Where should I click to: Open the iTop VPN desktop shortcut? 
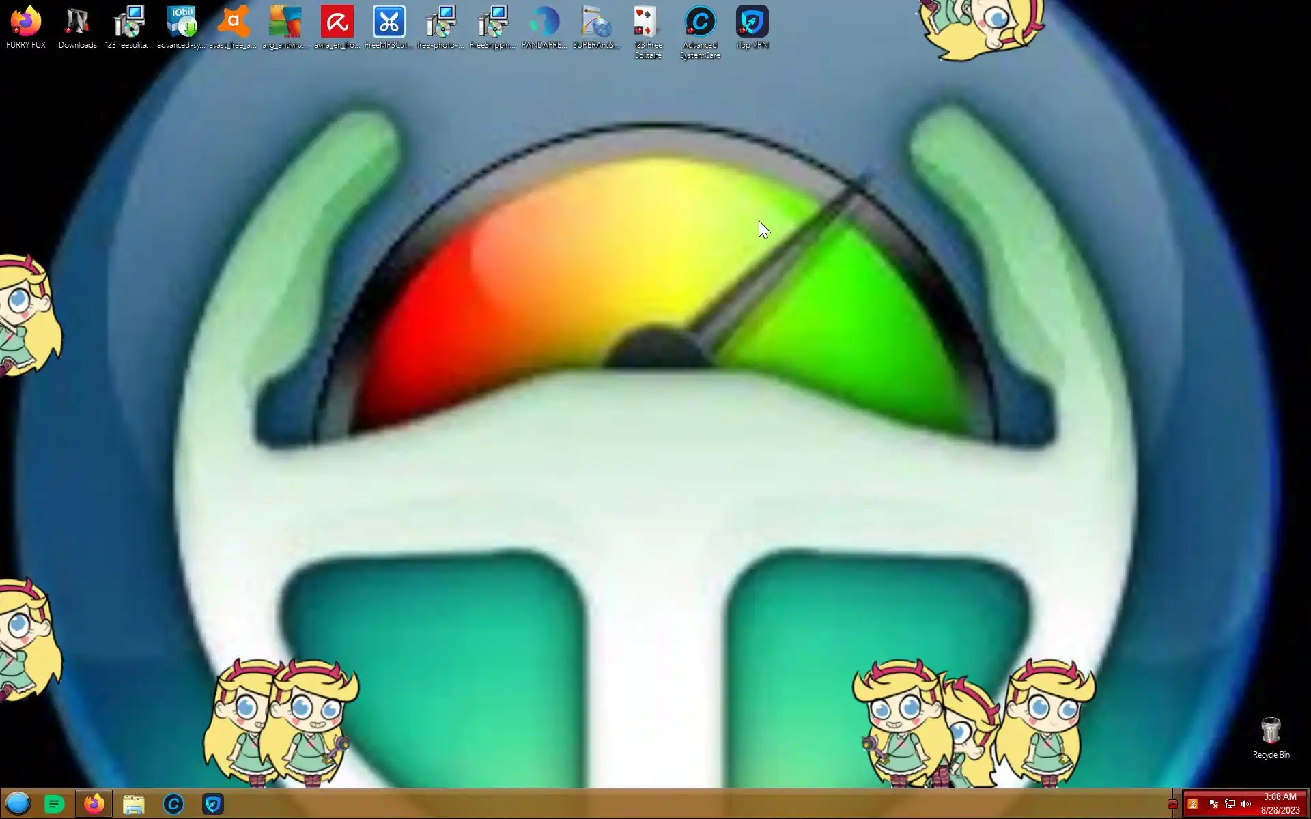[752, 23]
